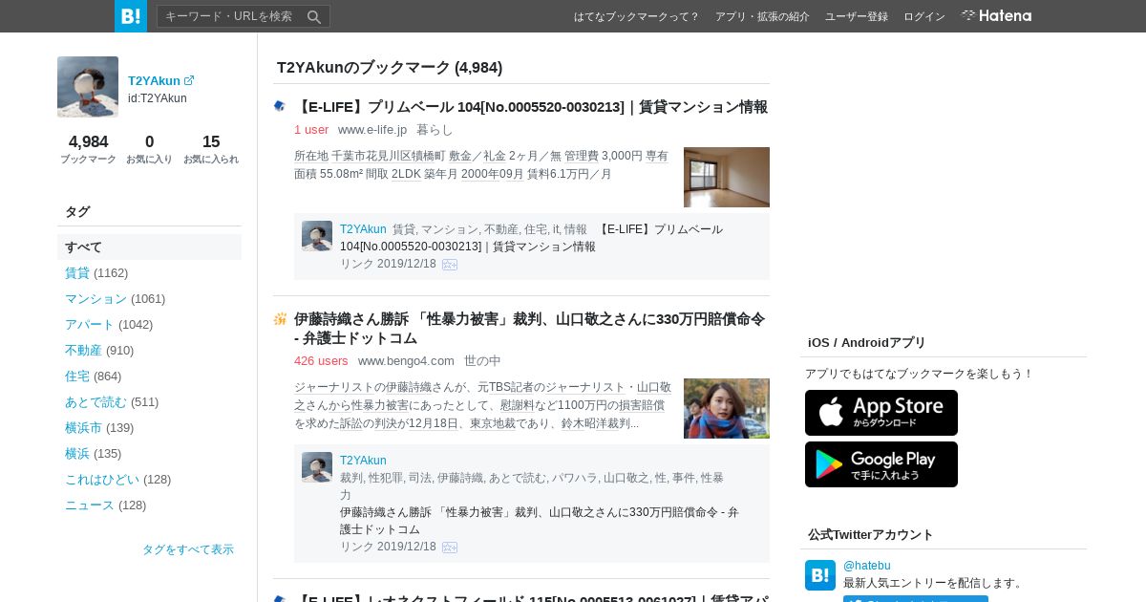Image resolution: width=1146 pixels, height=602 pixels.
Task: Open the E-LIFE entry favicon
Action: pos(280,106)
